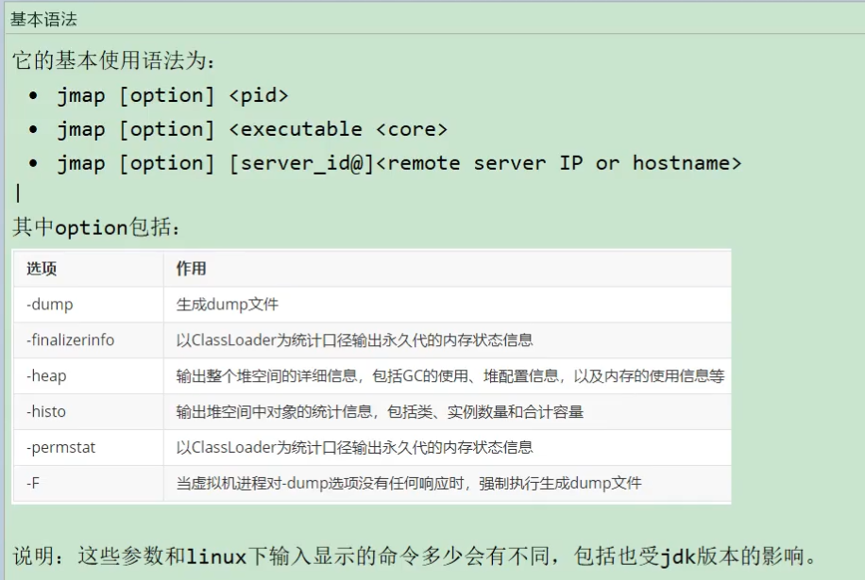Screen dimensions: 865x580
Task: Click the jmap executable core syntax line
Action: click(252, 129)
